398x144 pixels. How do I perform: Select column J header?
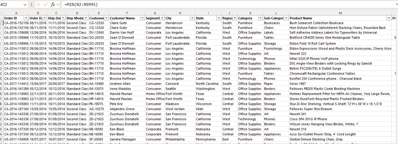(230, 13)
